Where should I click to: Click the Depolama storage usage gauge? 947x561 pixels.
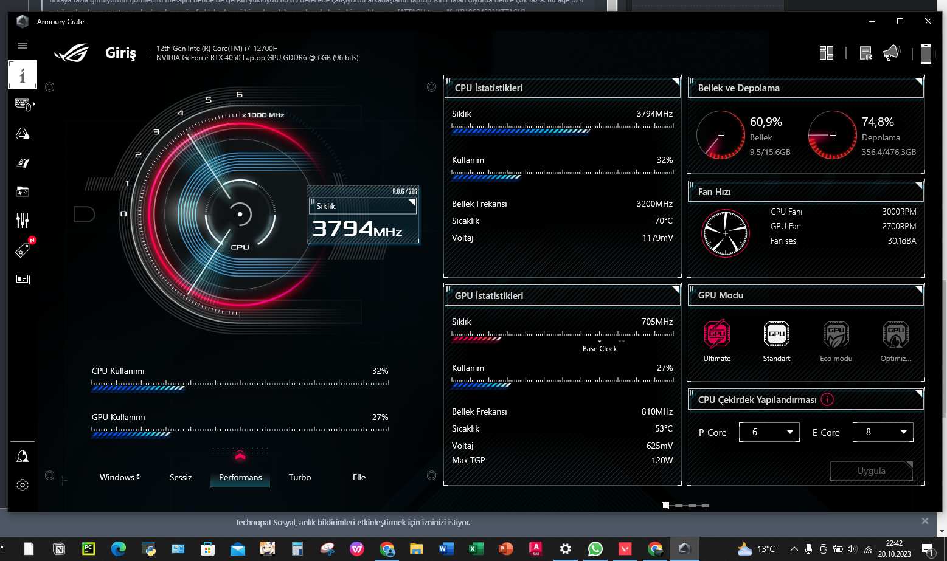coord(833,135)
